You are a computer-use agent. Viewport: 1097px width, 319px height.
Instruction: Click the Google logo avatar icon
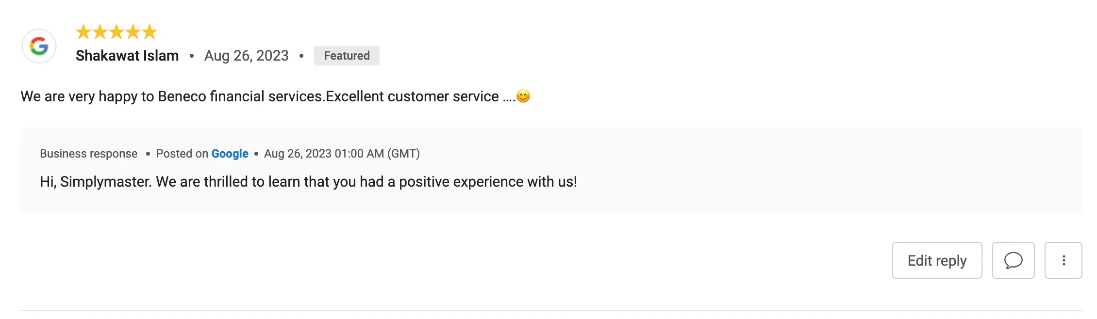point(39,46)
